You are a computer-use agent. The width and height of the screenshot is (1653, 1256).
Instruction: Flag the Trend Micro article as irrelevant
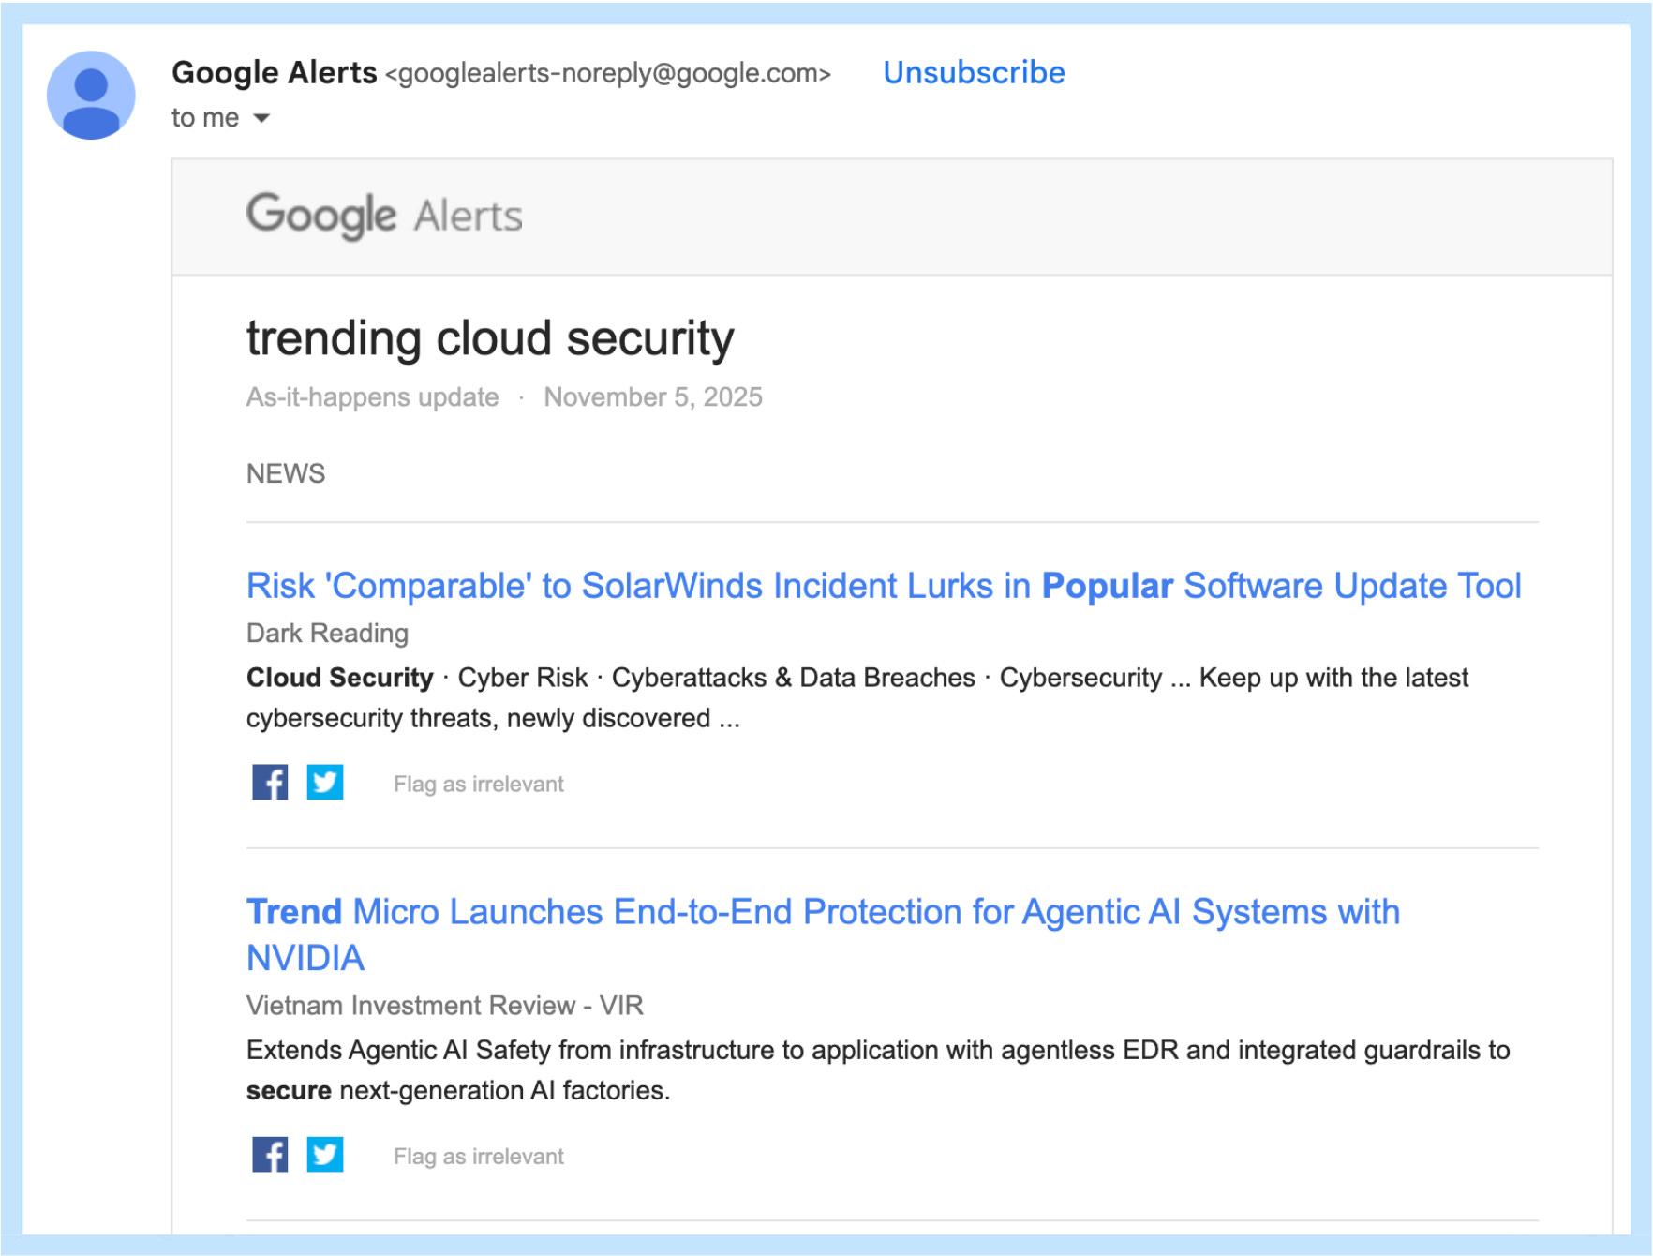[478, 1156]
